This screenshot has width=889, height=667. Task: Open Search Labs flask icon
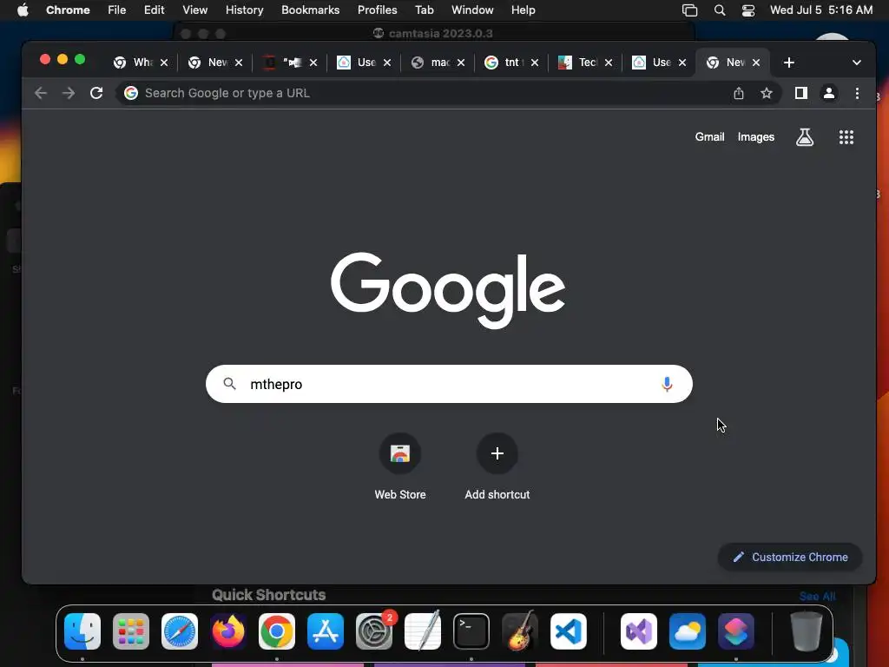click(x=805, y=136)
